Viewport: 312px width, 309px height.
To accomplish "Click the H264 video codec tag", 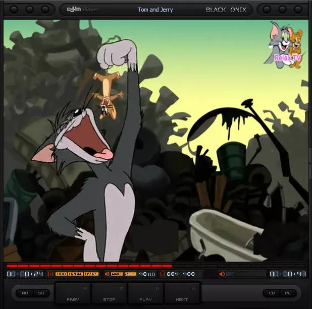I will 75,274.
